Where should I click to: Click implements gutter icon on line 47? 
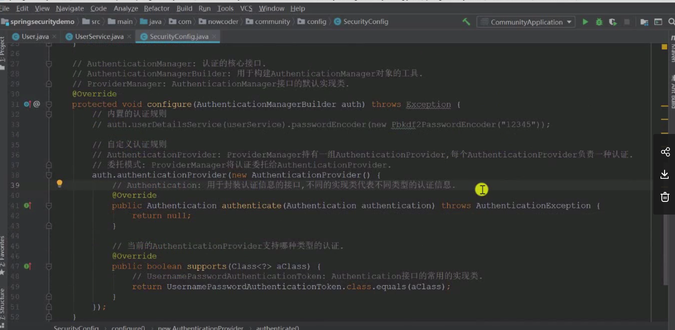click(x=28, y=266)
